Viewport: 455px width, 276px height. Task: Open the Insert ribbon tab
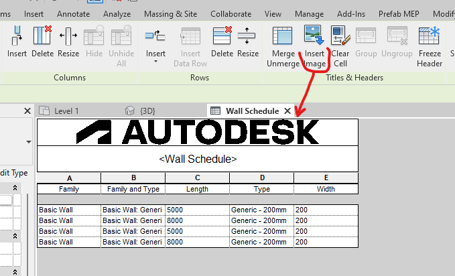34,14
